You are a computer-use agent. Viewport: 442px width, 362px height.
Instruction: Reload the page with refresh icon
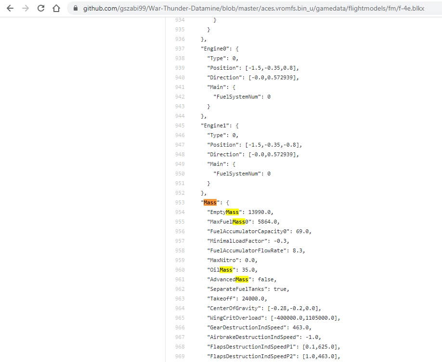(41, 8)
